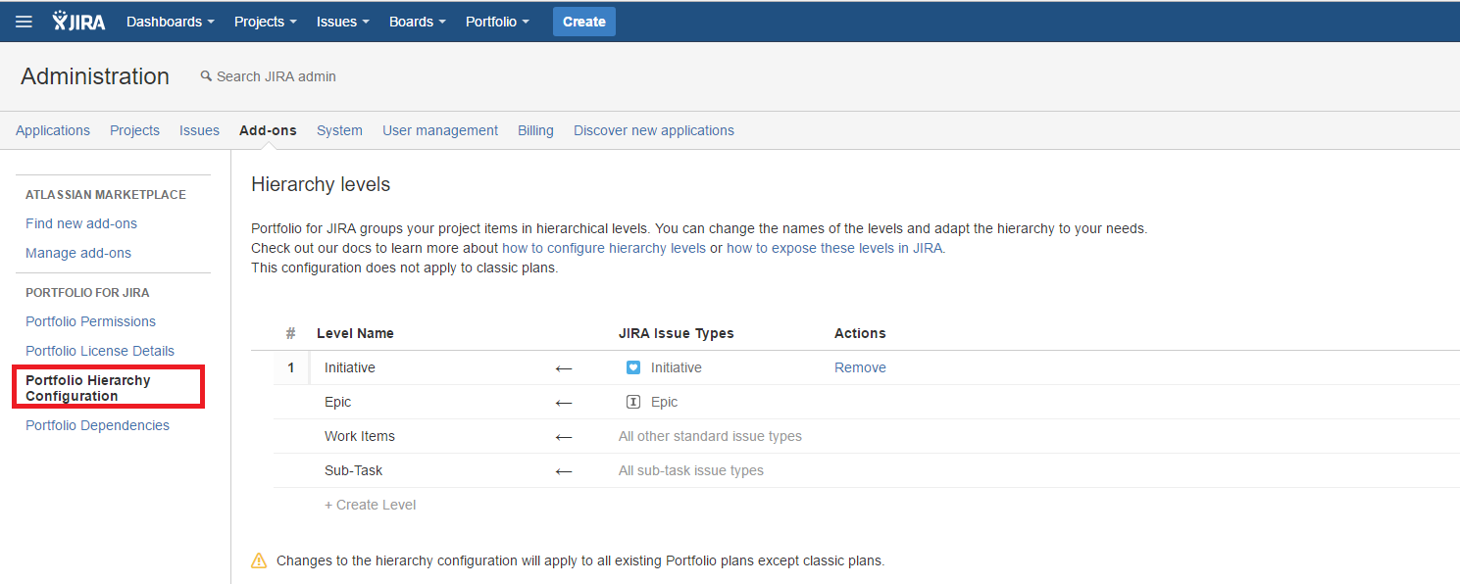1460x584 pixels.
Task: Click the JIRA Issue Types column header
Action: (x=677, y=333)
